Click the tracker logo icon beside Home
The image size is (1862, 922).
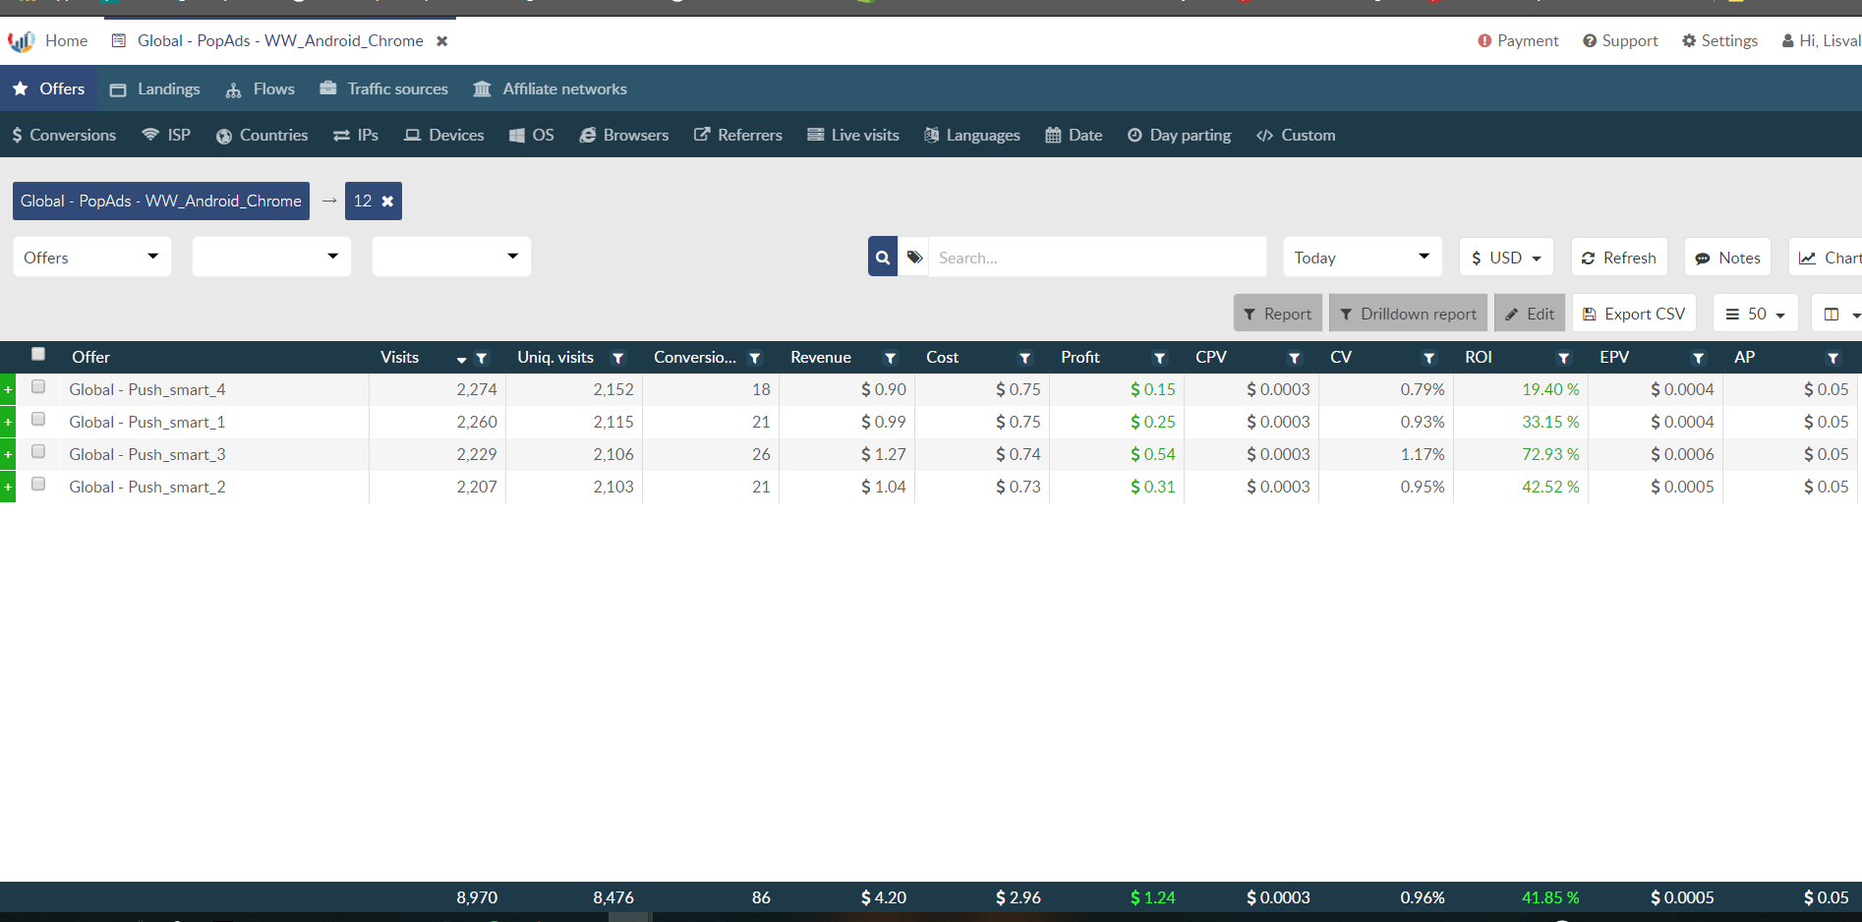click(21, 41)
